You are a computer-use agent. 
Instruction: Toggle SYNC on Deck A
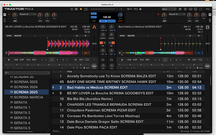(9, 36)
